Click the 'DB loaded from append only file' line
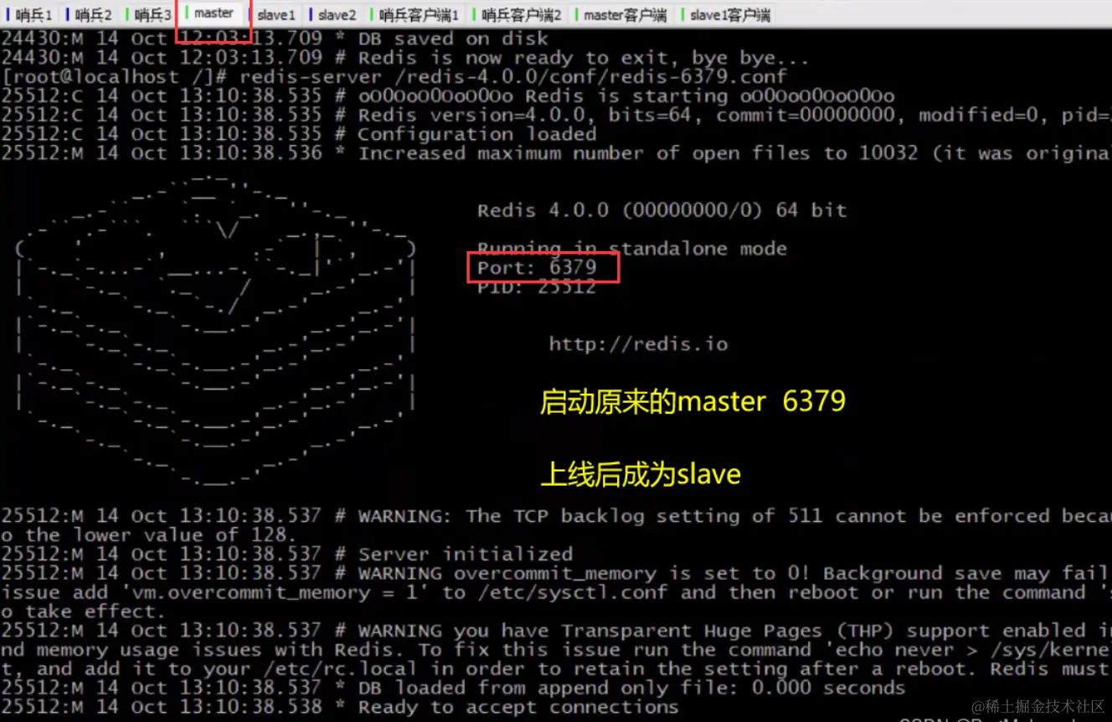Screen dimensions: 1112x722 tap(454, 688)
